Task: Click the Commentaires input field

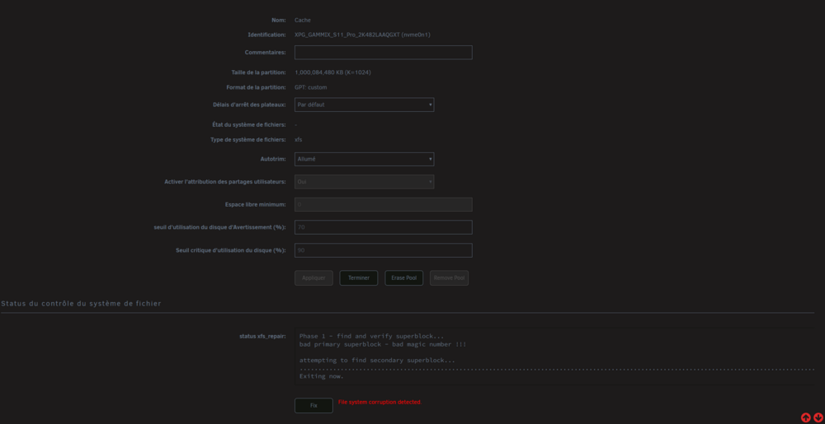Action: pos(383,53)
